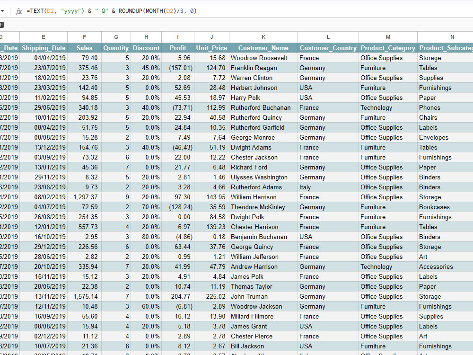Viewport: 473px width, 355px height.
Task: Click the Product_Category header cell
Action: [388, 48]
